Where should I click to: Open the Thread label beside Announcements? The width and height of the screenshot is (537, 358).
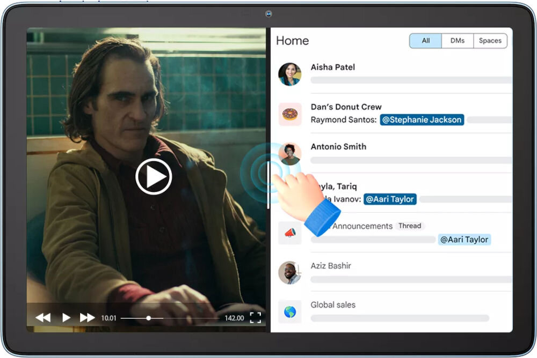point(409,226)
